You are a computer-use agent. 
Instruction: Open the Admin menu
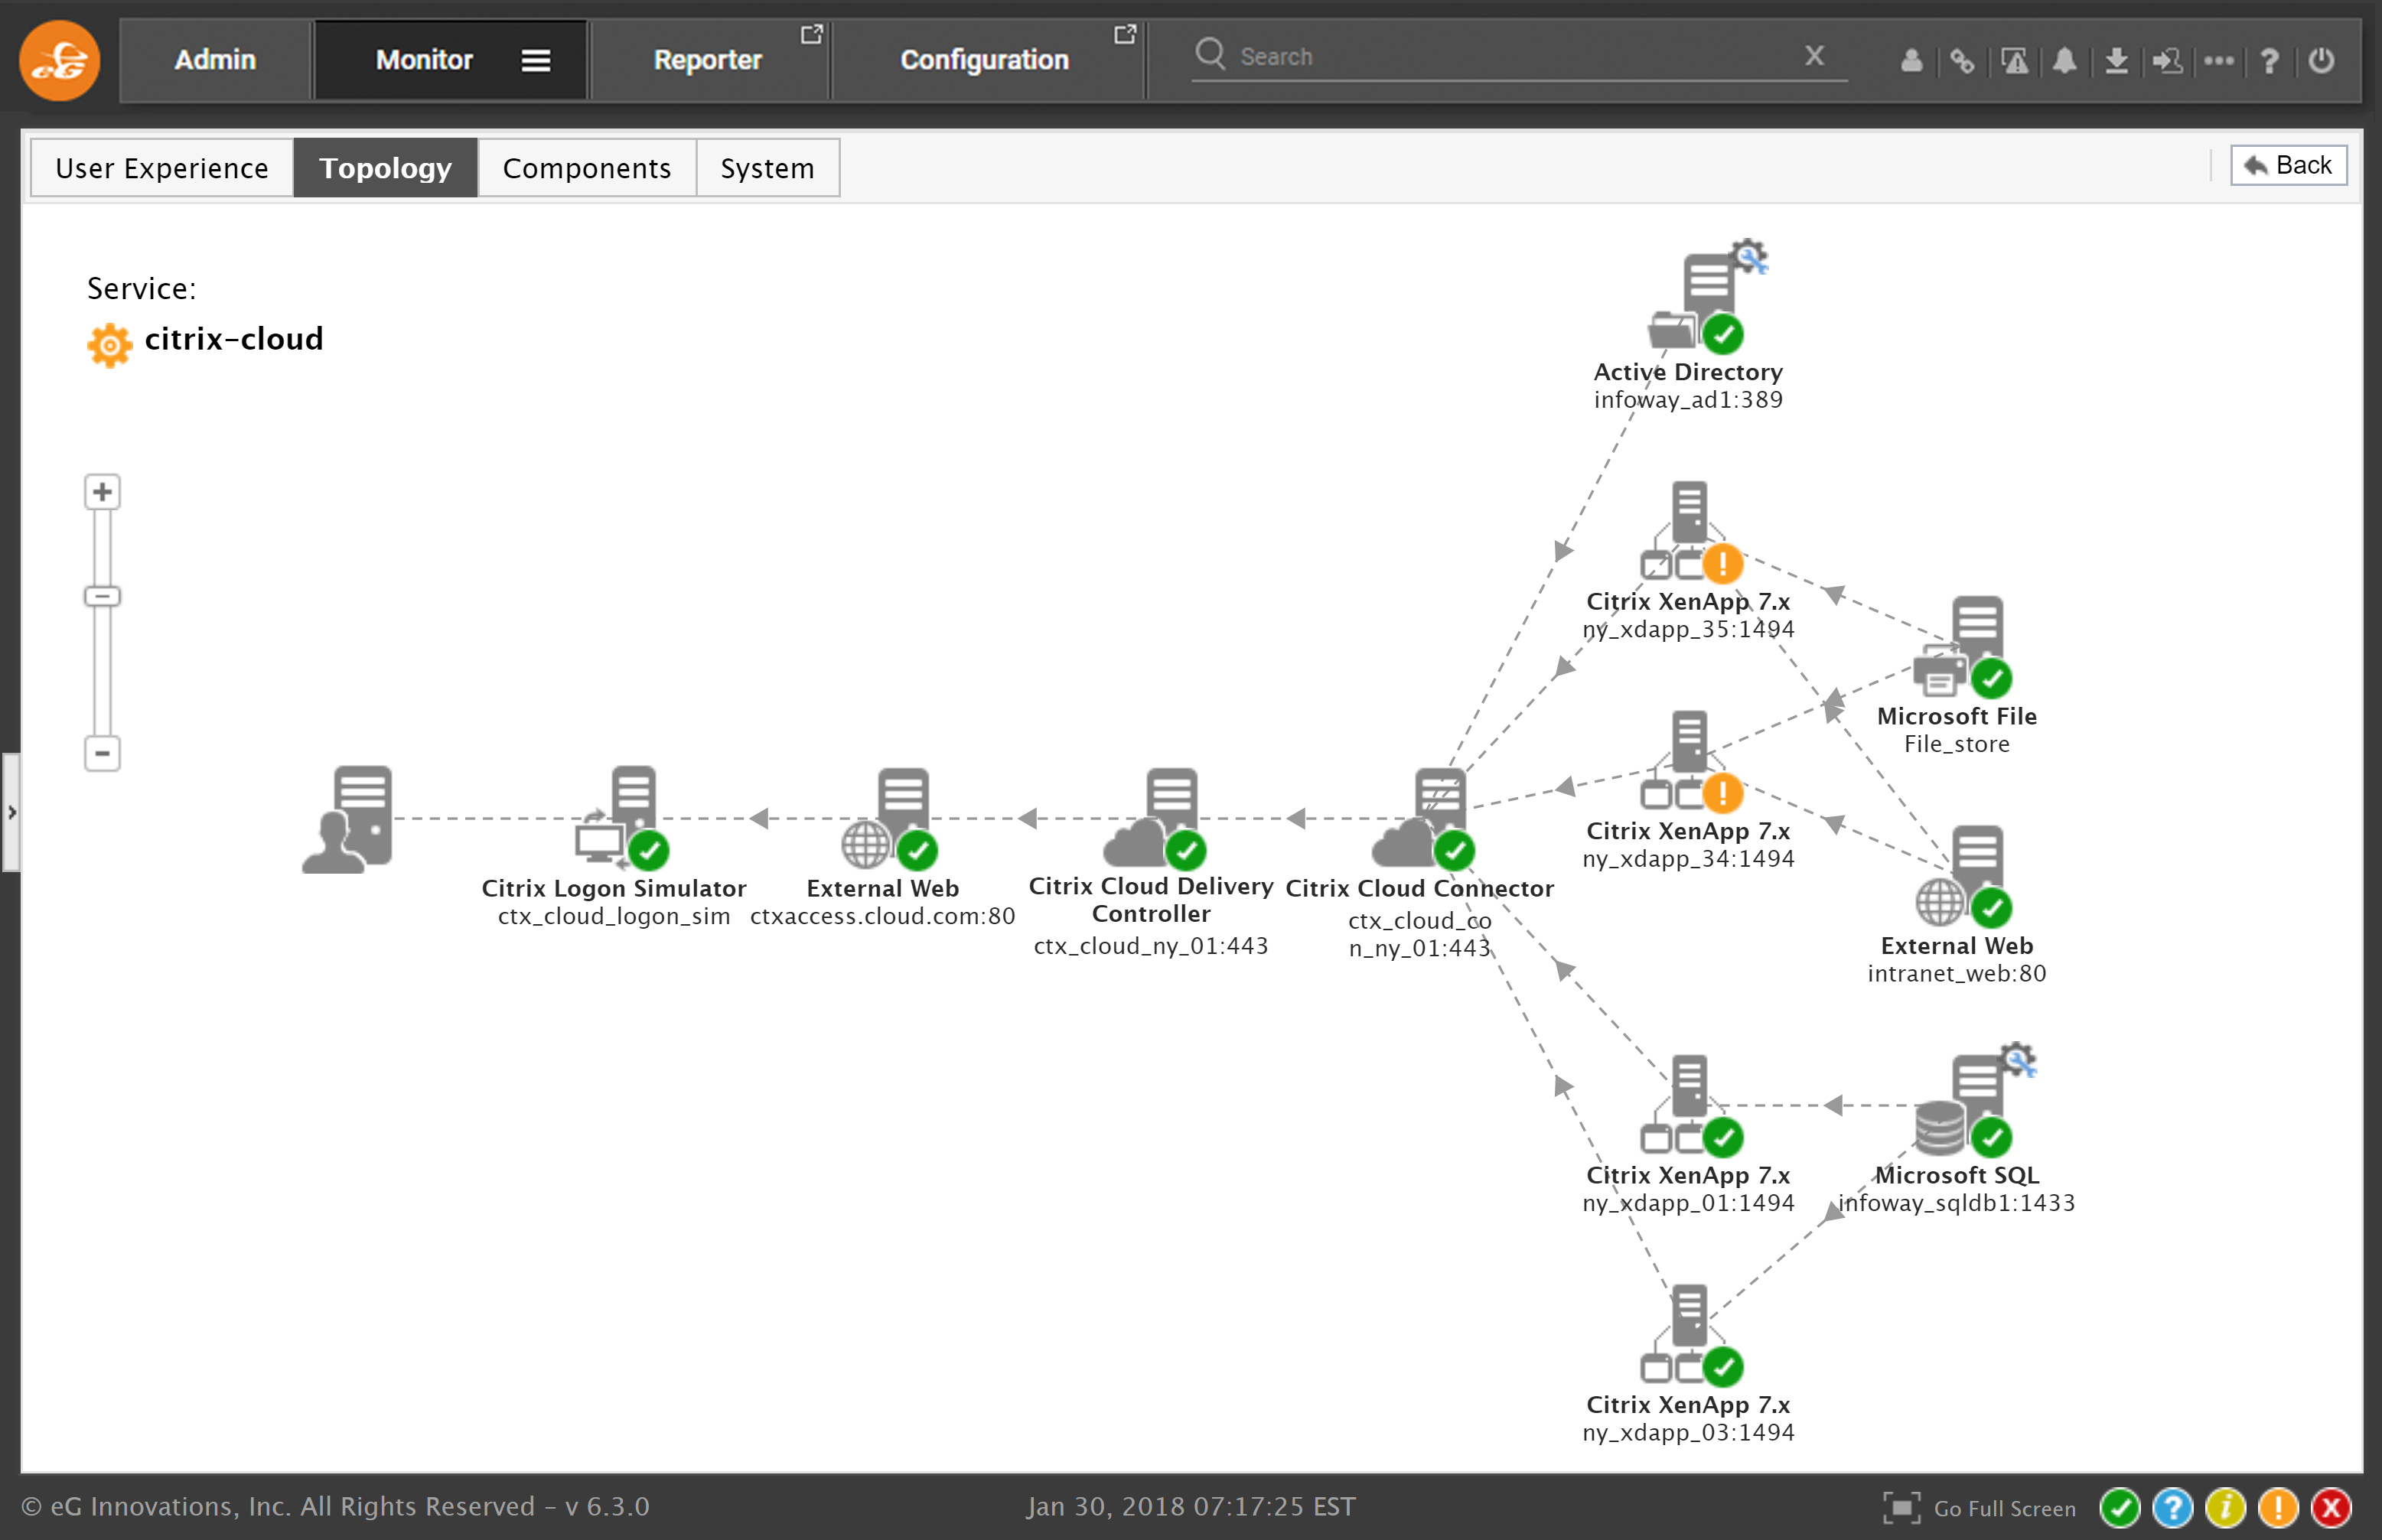tap(215, 60)
